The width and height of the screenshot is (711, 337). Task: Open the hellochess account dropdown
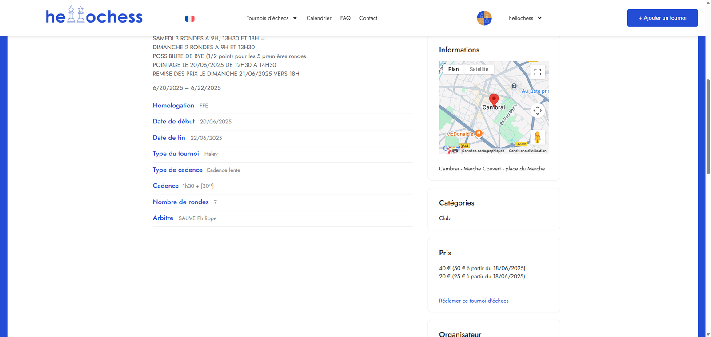525,18
